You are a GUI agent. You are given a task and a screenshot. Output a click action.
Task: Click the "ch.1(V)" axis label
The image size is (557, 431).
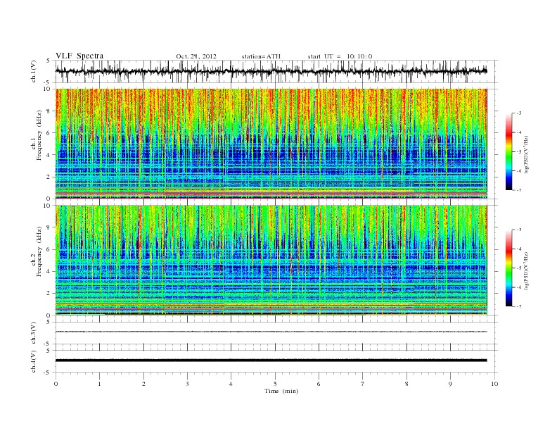tap(33, 71)
